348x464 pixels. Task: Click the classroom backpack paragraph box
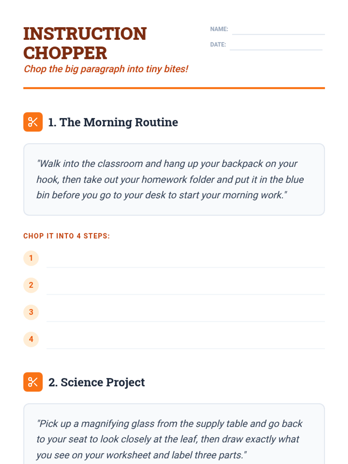174,180
